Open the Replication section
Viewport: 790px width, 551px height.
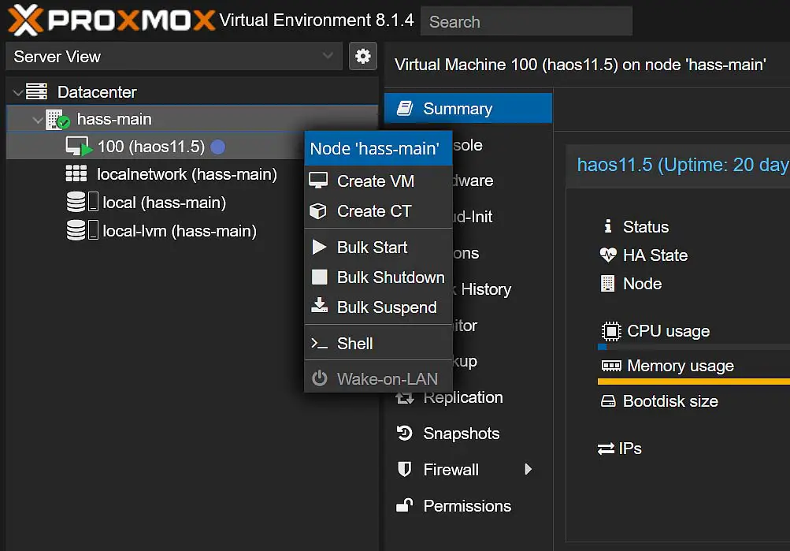click(468, 397)
